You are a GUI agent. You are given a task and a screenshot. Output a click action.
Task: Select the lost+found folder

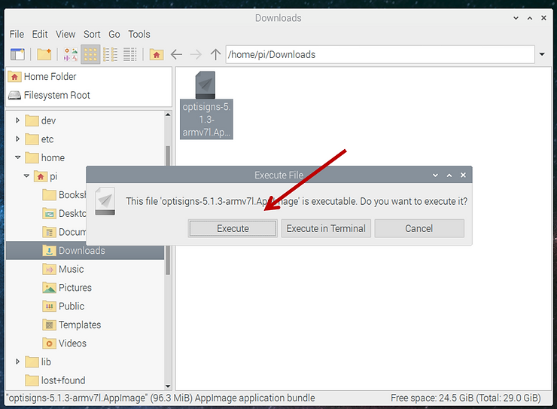tap(63, 380)
